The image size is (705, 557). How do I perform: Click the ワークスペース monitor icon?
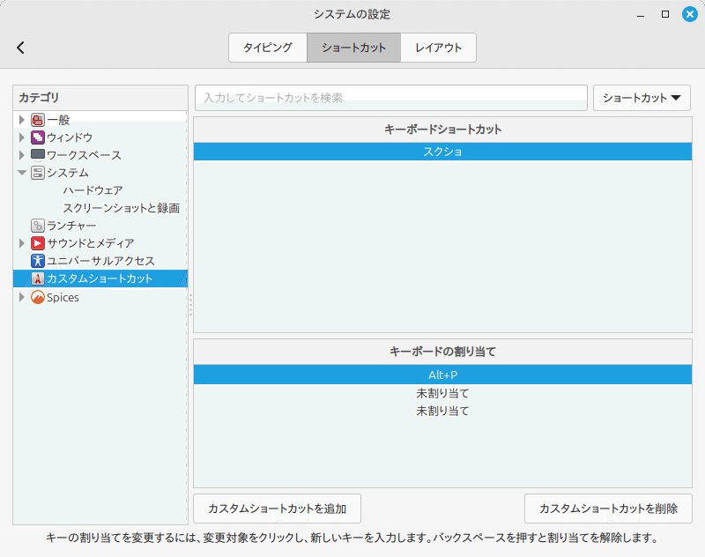(38, 154)
